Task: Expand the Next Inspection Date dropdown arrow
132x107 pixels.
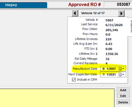Action: 123,74
